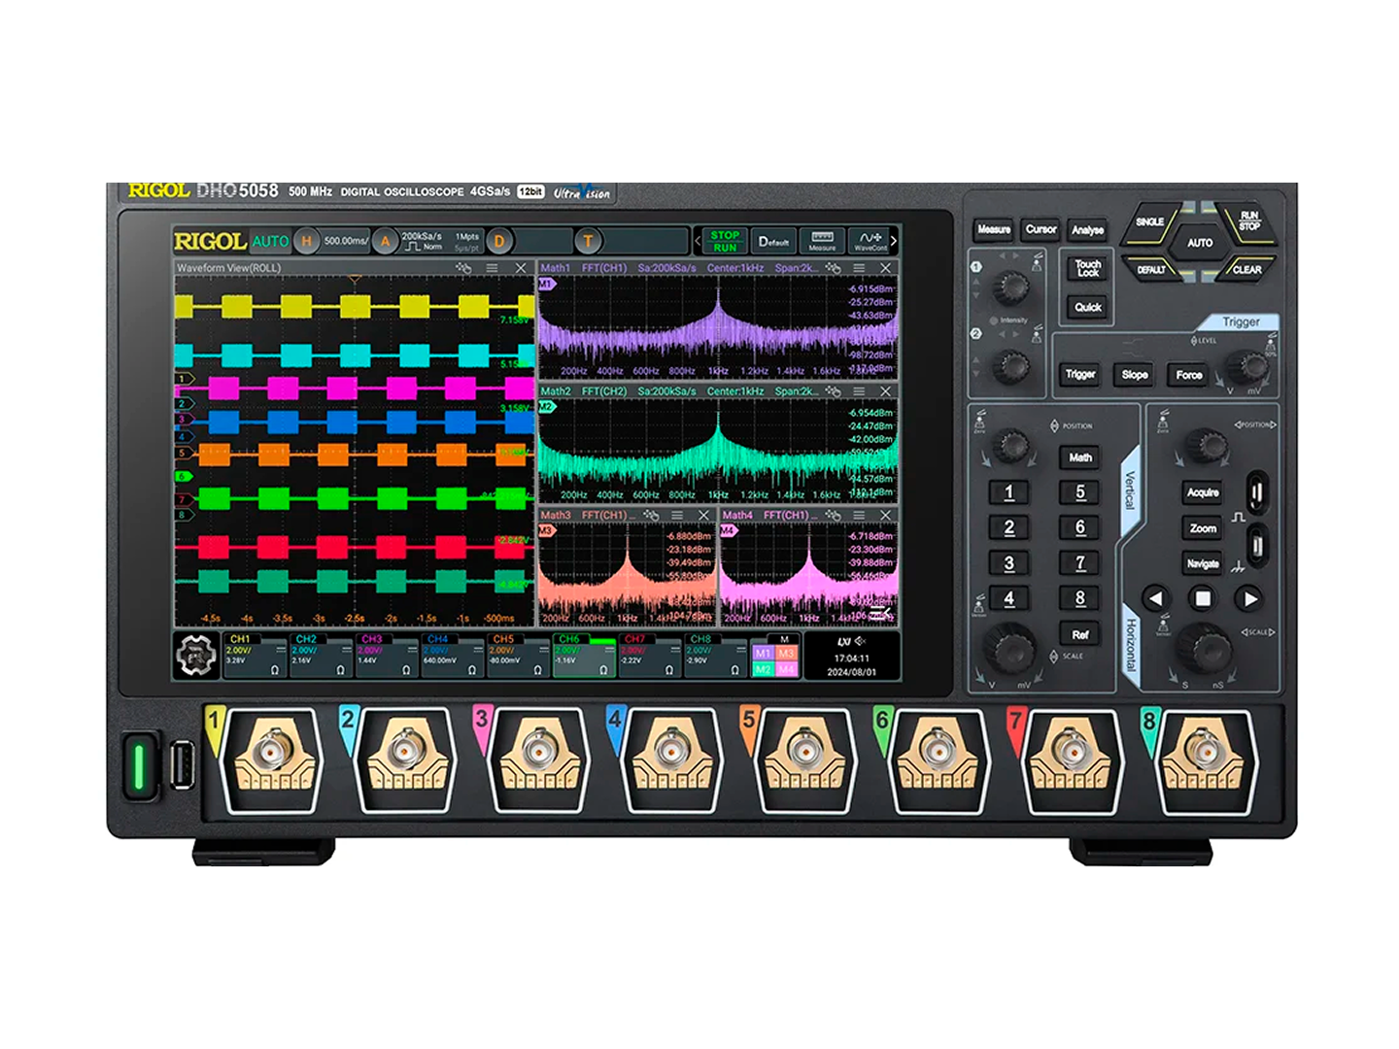
Task: Click the probe compensation square-wave terminal
Action: tap(1256, 492)
